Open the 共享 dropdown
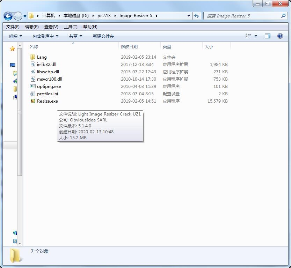The image size is (291, 268). 75,36
